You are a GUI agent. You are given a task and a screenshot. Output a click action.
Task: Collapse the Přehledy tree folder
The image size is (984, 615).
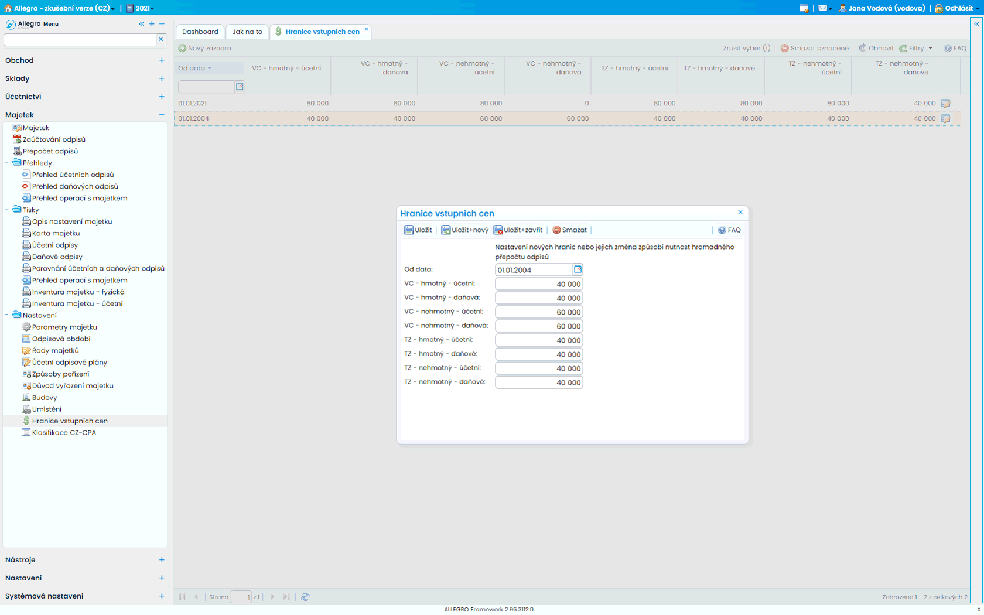(7, 163)
